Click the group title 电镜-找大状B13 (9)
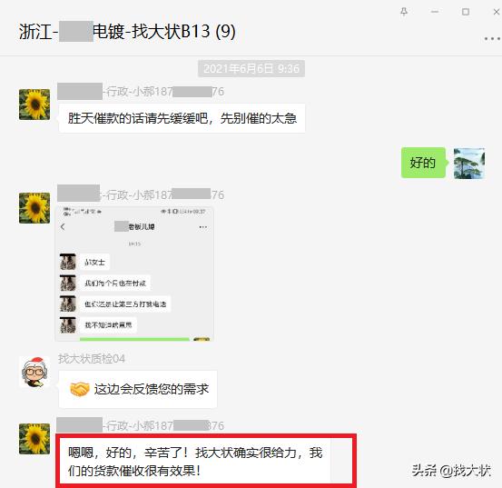This screenshot has height=488, width=502. tap(164, 32)
